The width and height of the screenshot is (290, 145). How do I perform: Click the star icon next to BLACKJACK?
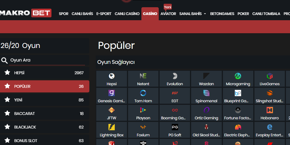pyautogui.click(x=8, y=127)
